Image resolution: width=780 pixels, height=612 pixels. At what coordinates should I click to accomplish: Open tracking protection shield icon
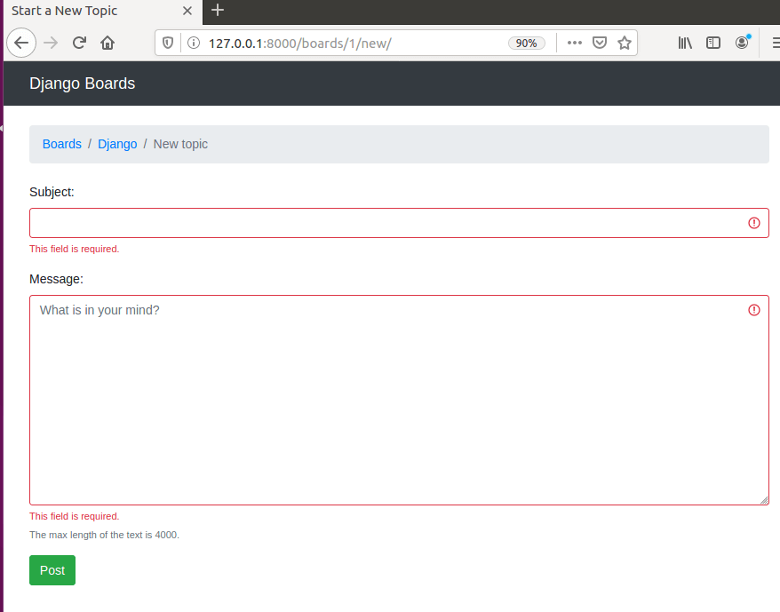point(168,44)
